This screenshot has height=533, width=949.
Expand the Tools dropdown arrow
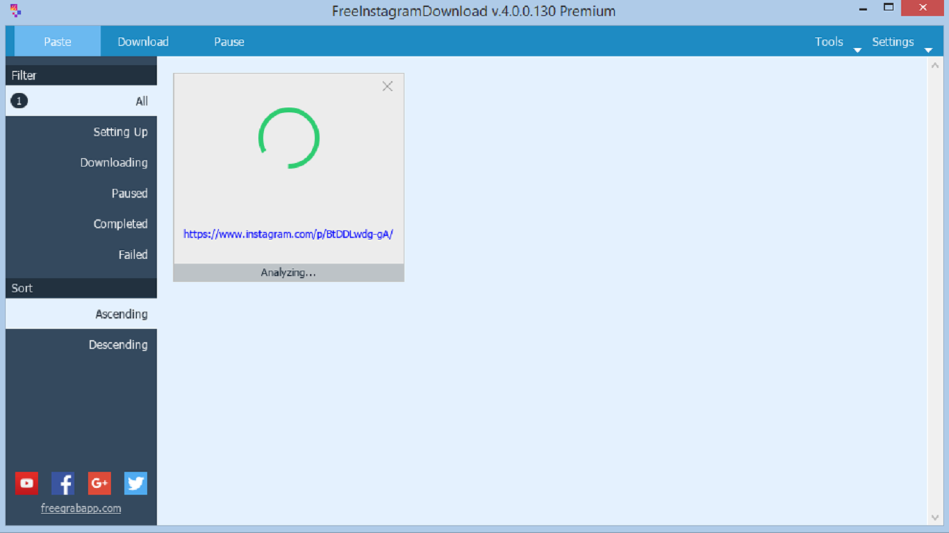857,50
